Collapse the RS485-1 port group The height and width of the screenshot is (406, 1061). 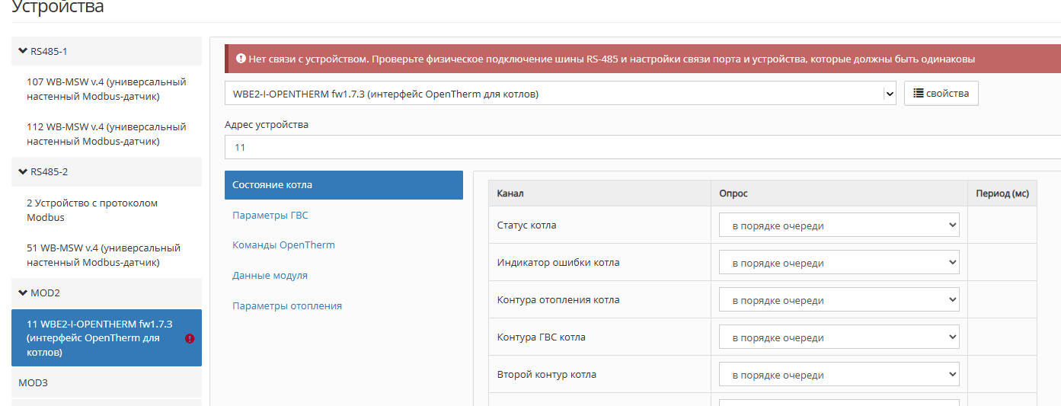(x=23, y=51)
